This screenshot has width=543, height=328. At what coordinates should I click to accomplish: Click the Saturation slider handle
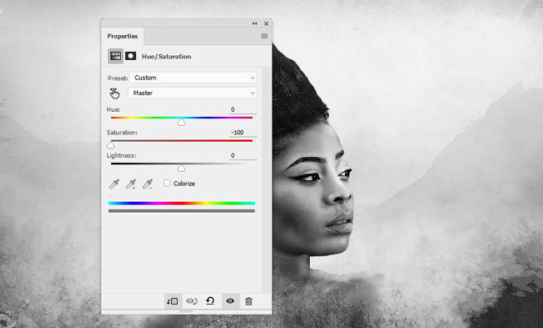pyautogui.click(x=110, y=145)
